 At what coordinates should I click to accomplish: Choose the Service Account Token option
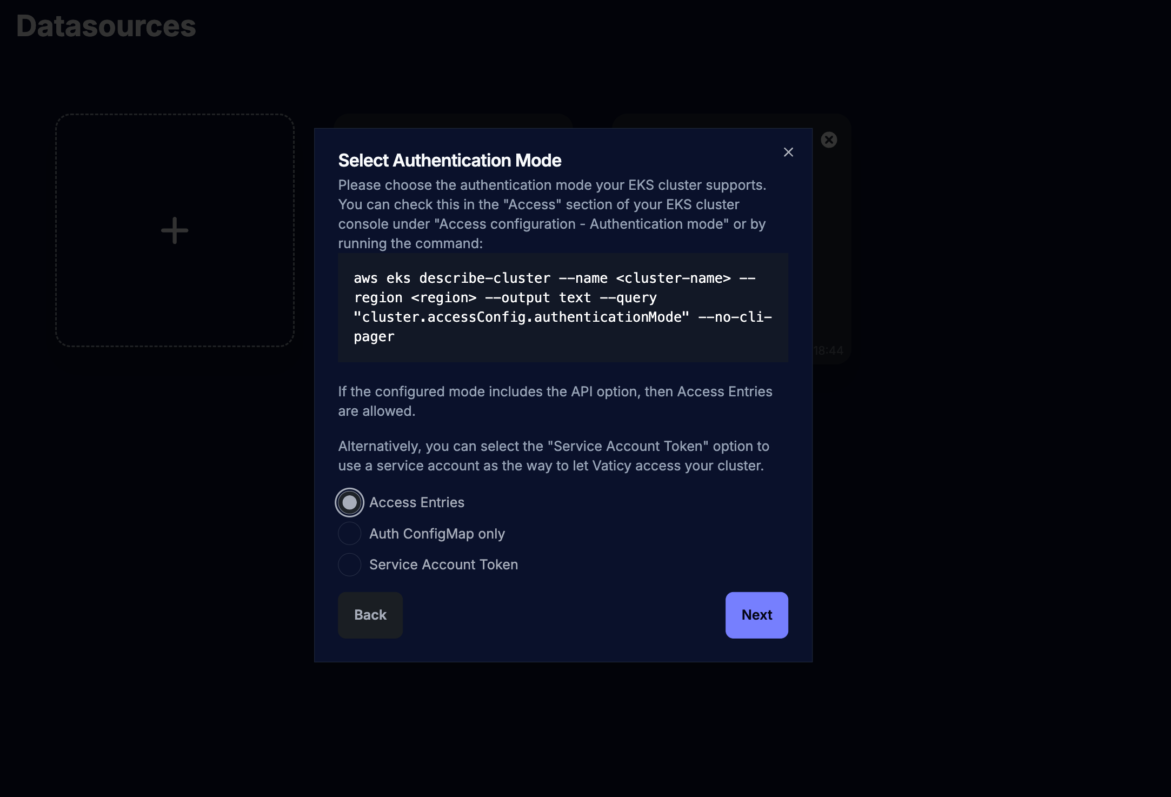pyautogui.click(x=350, y=564)
